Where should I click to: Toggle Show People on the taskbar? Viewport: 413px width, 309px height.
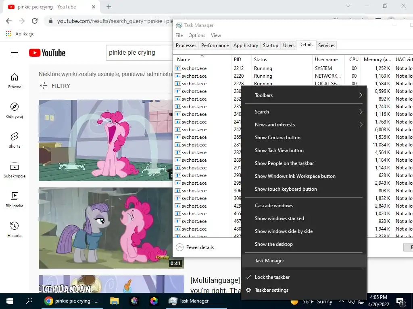304,163
